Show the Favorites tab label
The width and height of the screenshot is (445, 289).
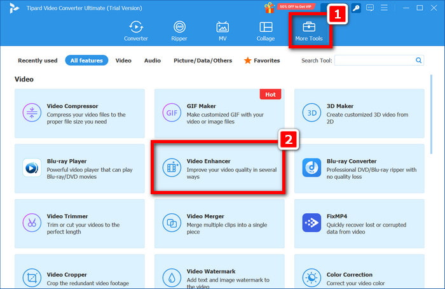click(x=267, y=60)
